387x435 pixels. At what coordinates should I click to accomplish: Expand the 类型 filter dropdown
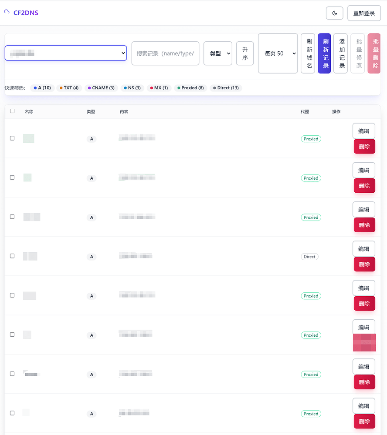218,53
